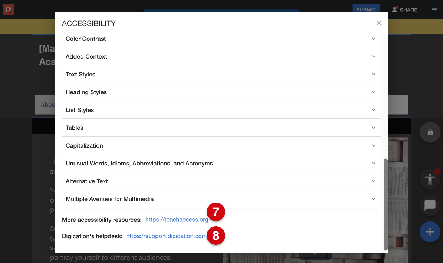Click the Digication D logo icon
Screen dimensions: 443x263
pos(8,9)
